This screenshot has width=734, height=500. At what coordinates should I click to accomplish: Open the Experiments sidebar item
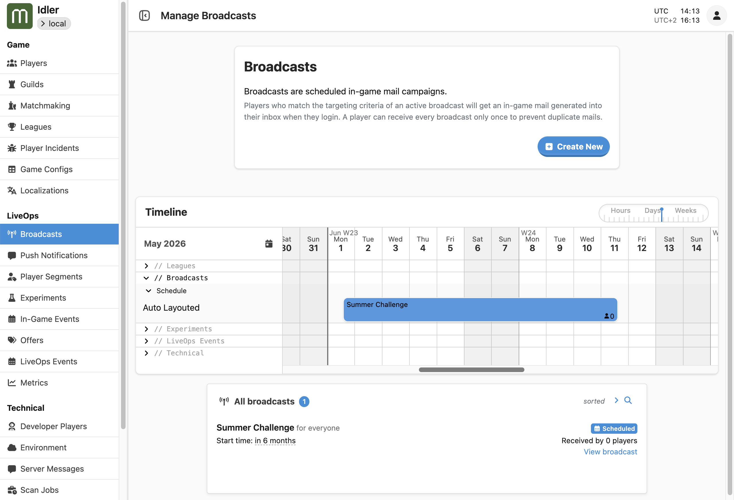pos(43,298)
